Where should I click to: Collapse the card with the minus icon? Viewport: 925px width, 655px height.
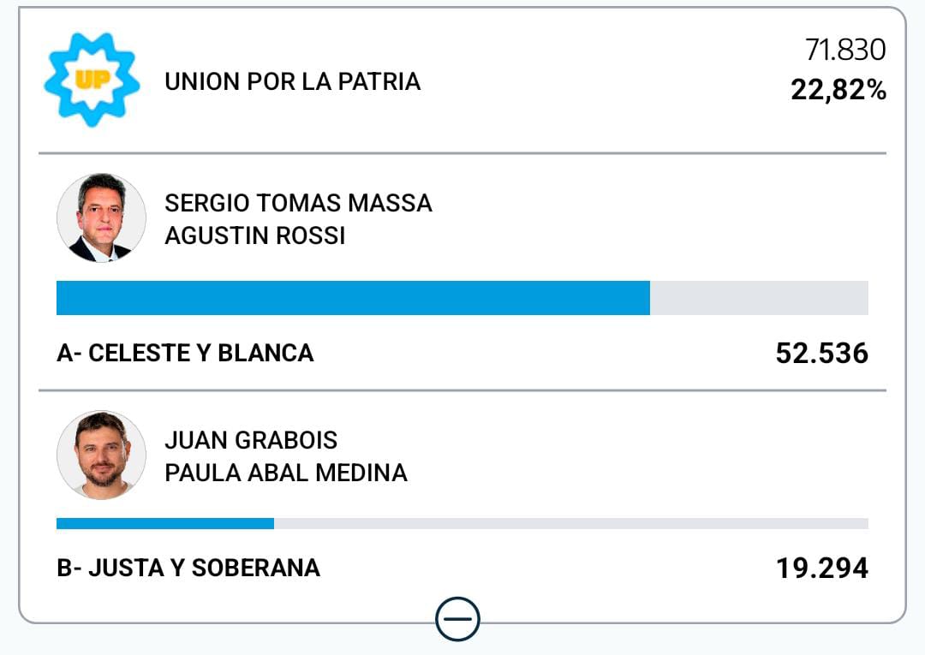coord(457,618)
